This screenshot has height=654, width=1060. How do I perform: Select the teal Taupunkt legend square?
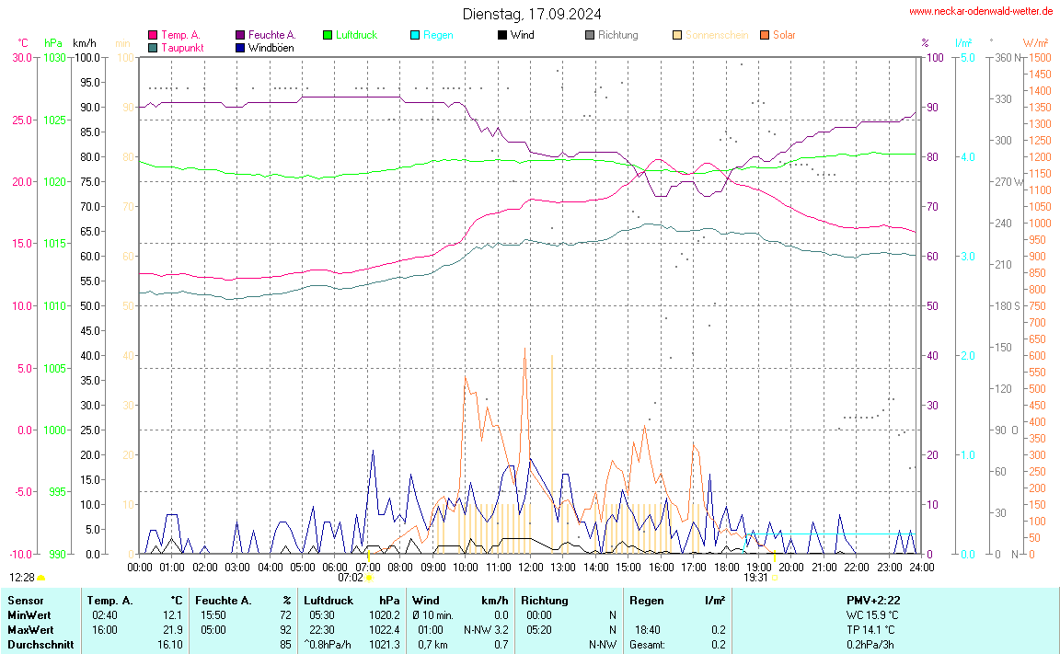(x=153, y=47)
